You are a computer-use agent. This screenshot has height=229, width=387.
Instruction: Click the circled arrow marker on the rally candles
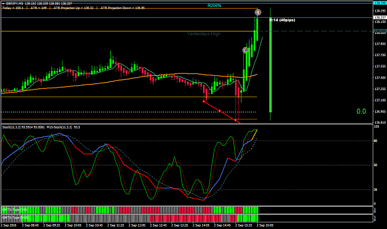pyautogui.click(x=245, y=50)
